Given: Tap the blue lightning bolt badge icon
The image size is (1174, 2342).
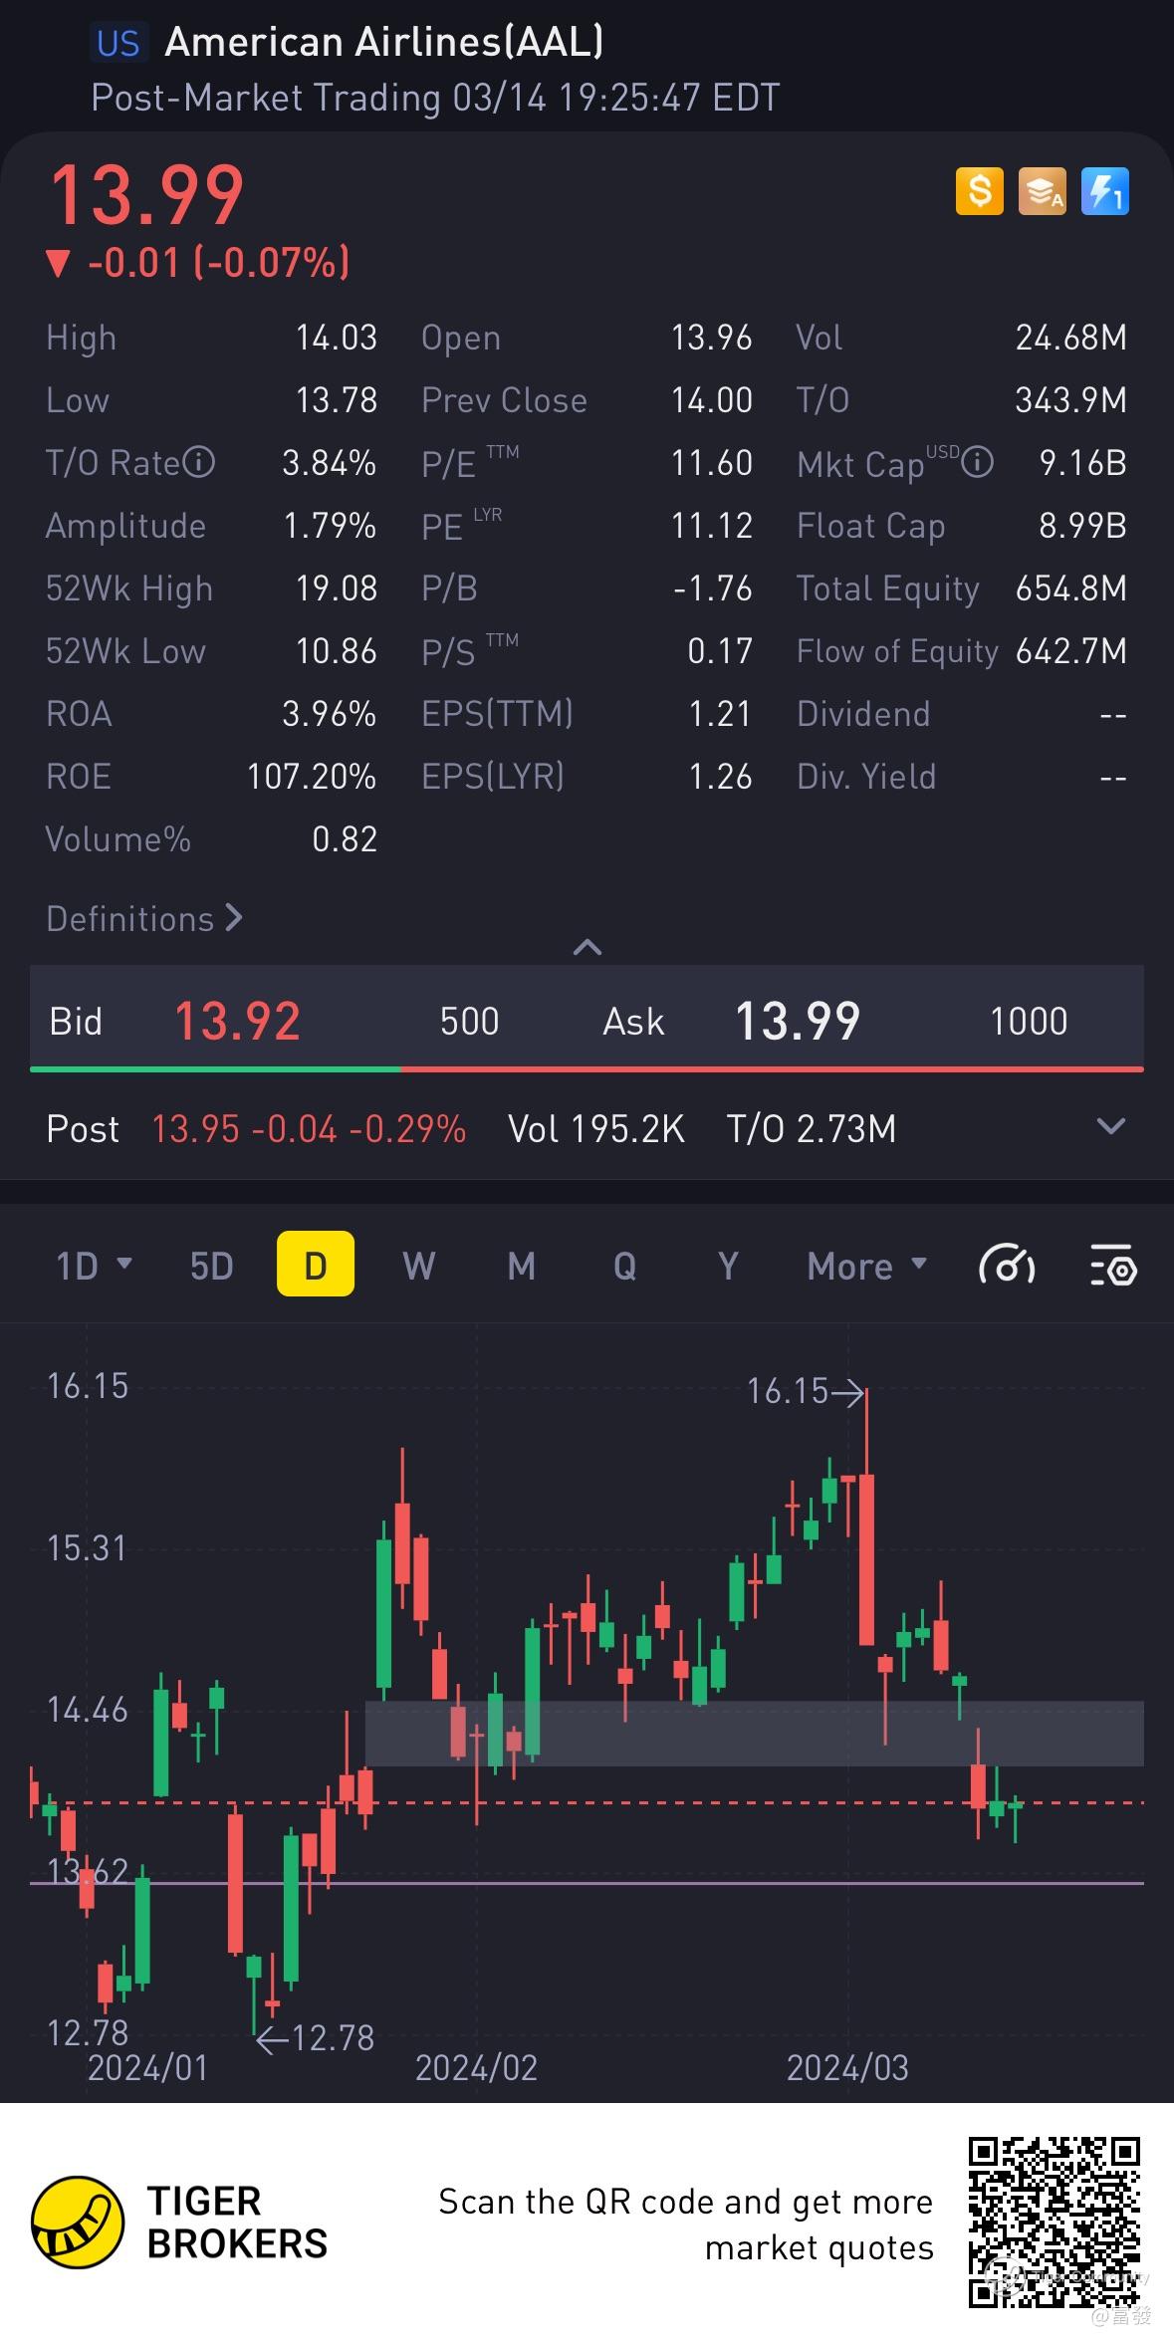Looking at the screenshot, I should (x=1105, y=190).
